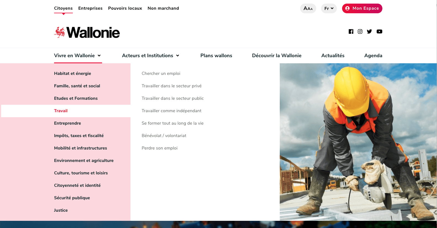Open Chercher un emploi link
The width and height of the screenshot is (437, 228).
tap(161, 74)
